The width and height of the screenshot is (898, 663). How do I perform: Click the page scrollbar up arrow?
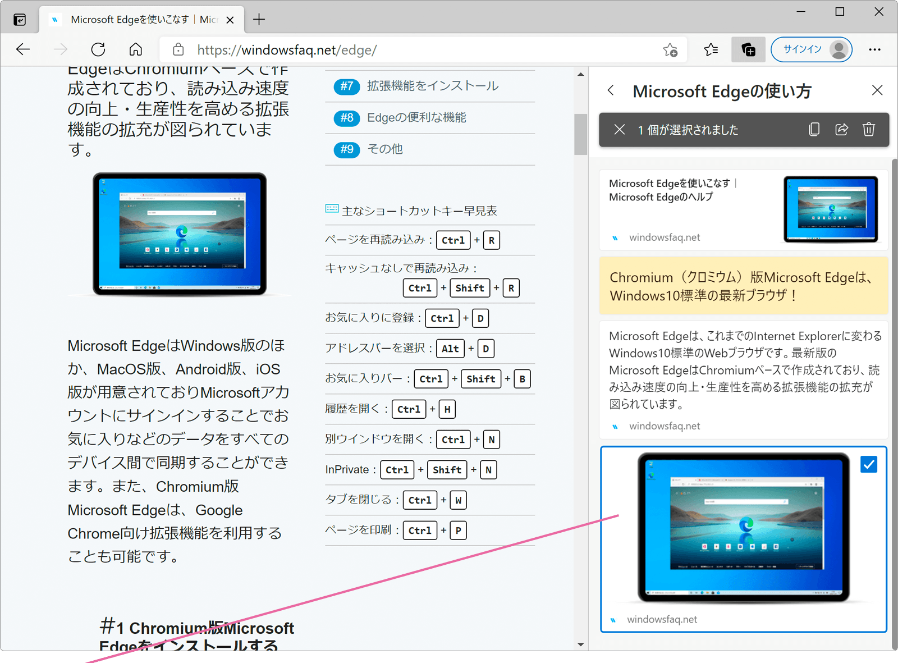pyautogui.click(x=581, y=74)
